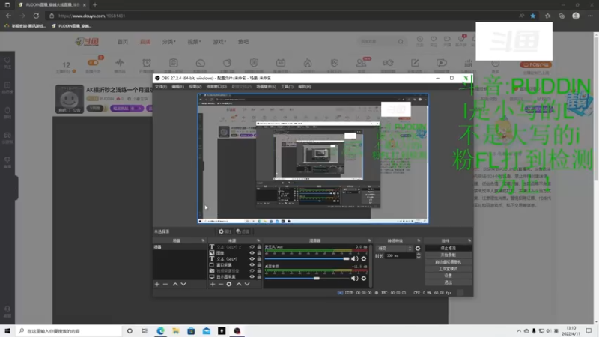Viewport: 599px width, 337px height.
Task: Select the 窗口采集 source row
Action: pyautogui.click(x=235, y=265)
